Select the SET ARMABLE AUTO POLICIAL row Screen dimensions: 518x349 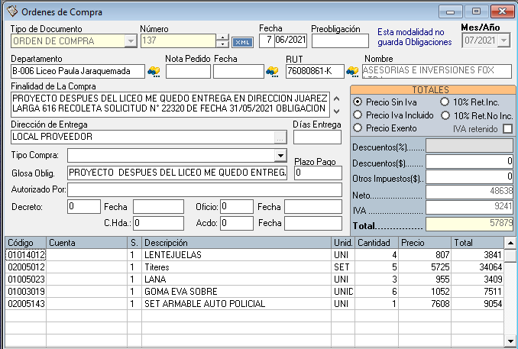point(237,304)
